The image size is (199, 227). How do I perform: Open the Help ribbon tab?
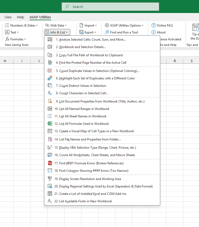20,17
